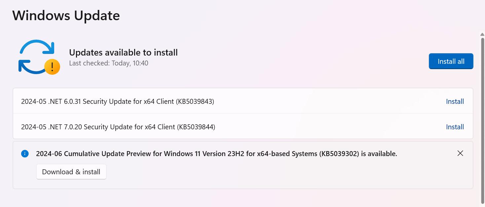Install the .NET 7.0.20 security update
This screenshot has width=485, height=207.
pyautogui.click(x=455, y=127)
